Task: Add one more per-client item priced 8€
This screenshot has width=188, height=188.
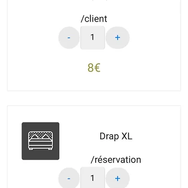Action: click(x=118, y=38)
